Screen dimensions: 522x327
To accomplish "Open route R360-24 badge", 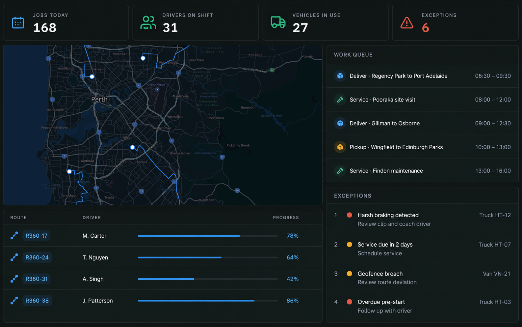I will pyautogui.click(x=37, y=257).
